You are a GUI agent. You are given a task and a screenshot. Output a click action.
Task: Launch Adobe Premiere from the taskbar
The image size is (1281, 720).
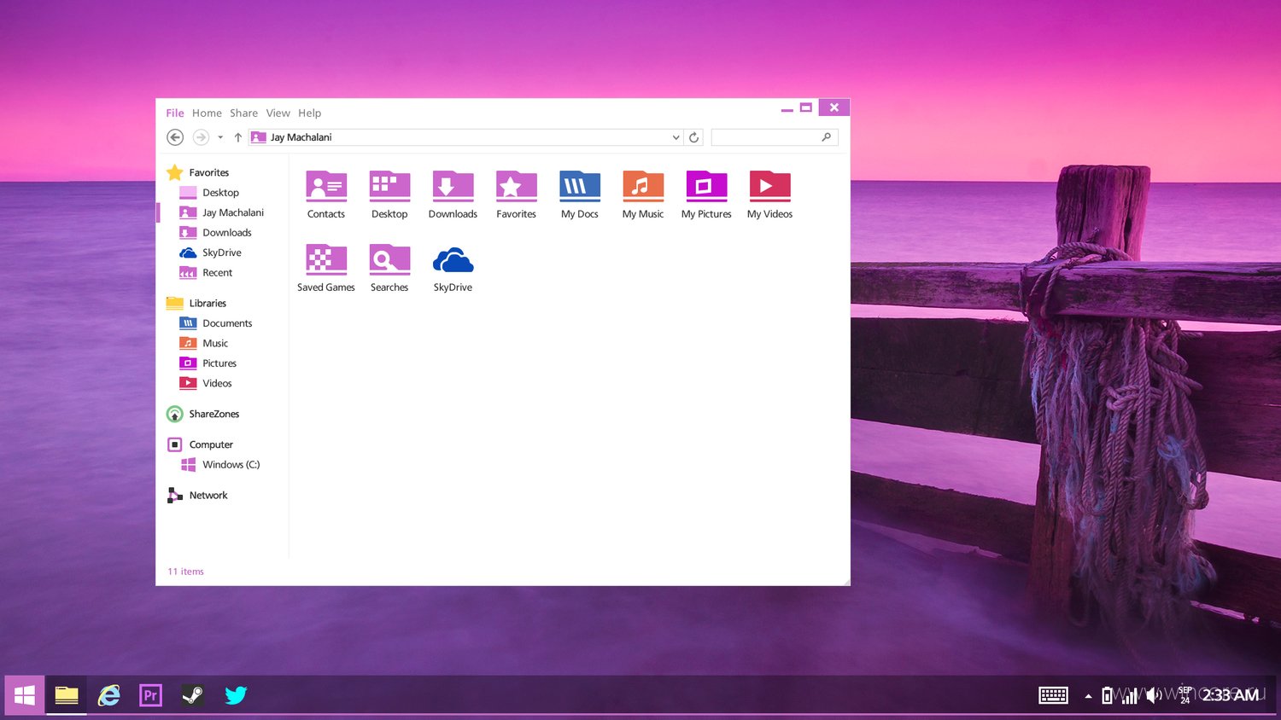click(150, 695)
